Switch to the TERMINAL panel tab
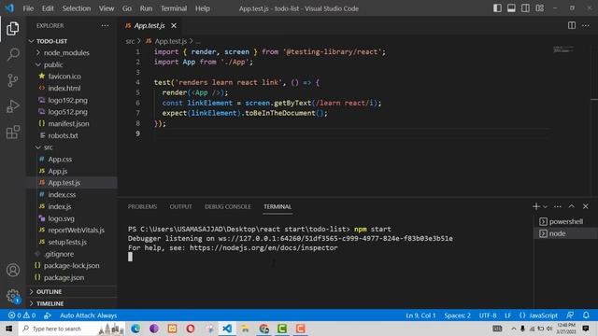 [x=278, y=206]
